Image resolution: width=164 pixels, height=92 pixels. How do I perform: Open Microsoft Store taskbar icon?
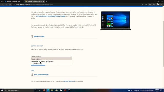tap(56, 90)
